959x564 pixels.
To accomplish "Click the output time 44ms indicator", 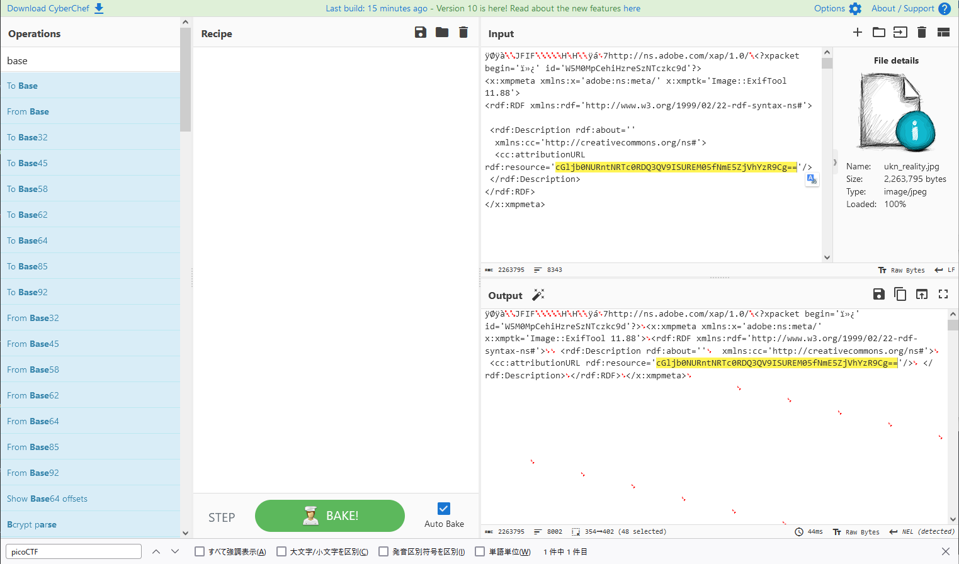I will tap(809, 532).
